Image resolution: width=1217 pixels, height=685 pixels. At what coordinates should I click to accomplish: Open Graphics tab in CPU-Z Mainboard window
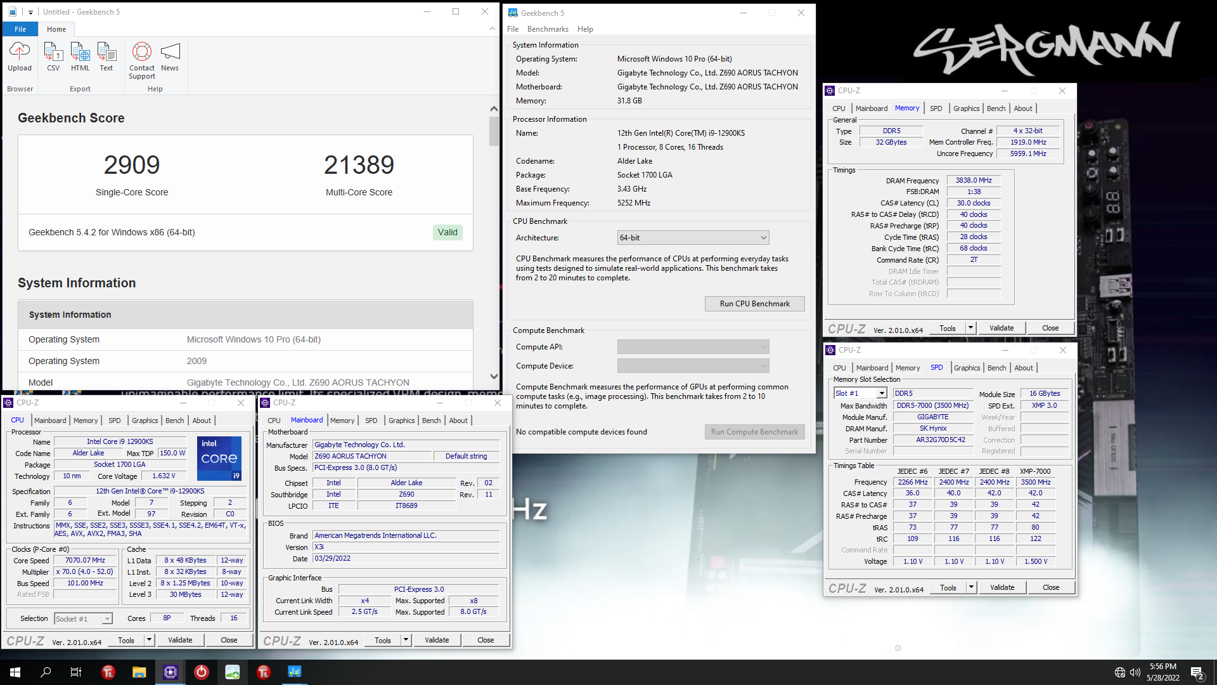point(401,421)
